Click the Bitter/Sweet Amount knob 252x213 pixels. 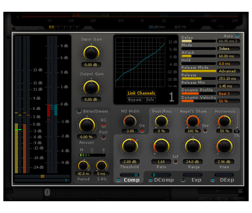point(87,126)
